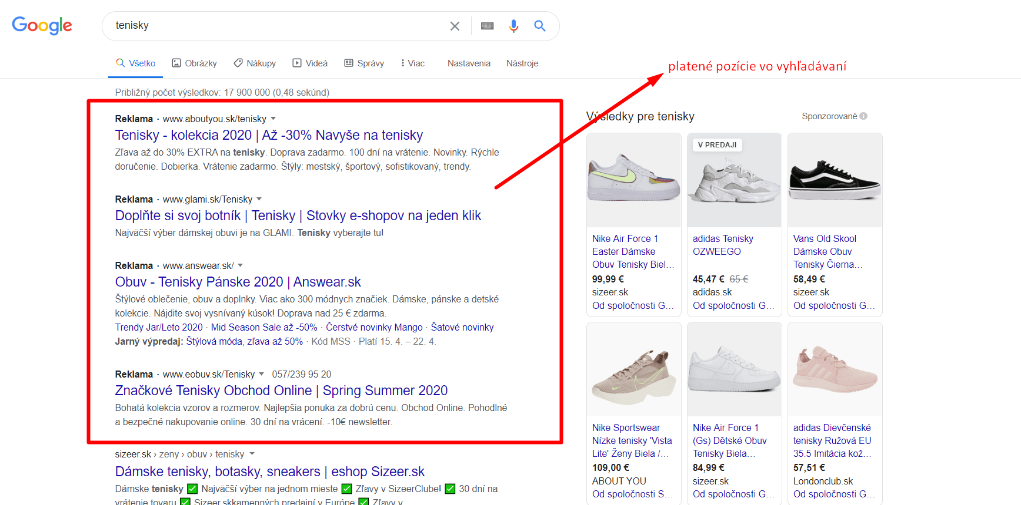Open Obuv - Tenisky Pánske 2020 link
This screenshot has width=1021, height=505.
point(238,282)
